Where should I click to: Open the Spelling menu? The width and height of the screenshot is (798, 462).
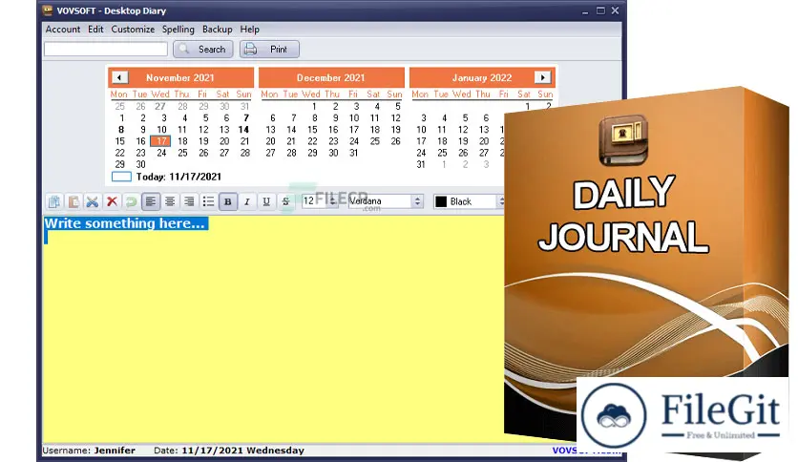click(178, 29)
